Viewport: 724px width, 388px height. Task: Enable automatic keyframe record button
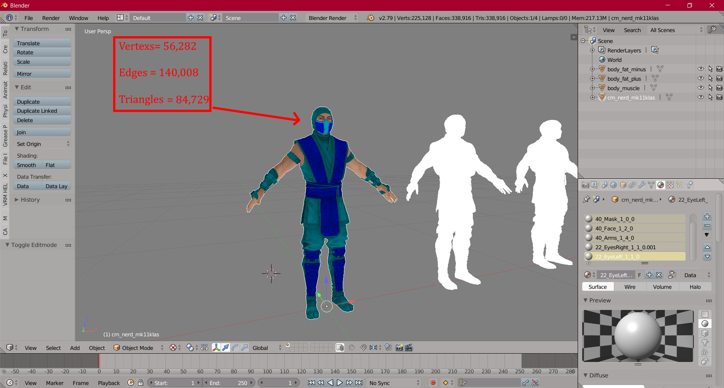pos(433,383)
